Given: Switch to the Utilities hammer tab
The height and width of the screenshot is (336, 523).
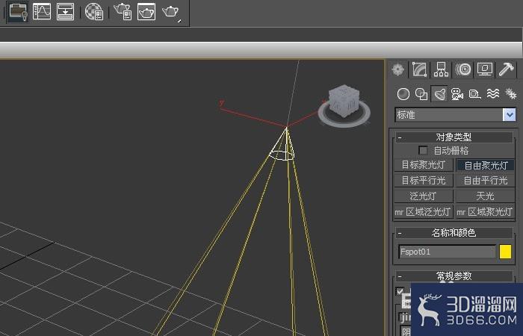Looking at the screenshot, I should pos(507,69).
